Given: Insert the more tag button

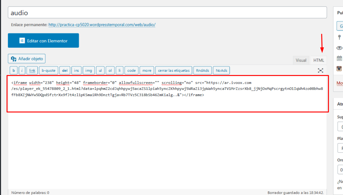Looking at the screenshot, I should pos(147,70).
